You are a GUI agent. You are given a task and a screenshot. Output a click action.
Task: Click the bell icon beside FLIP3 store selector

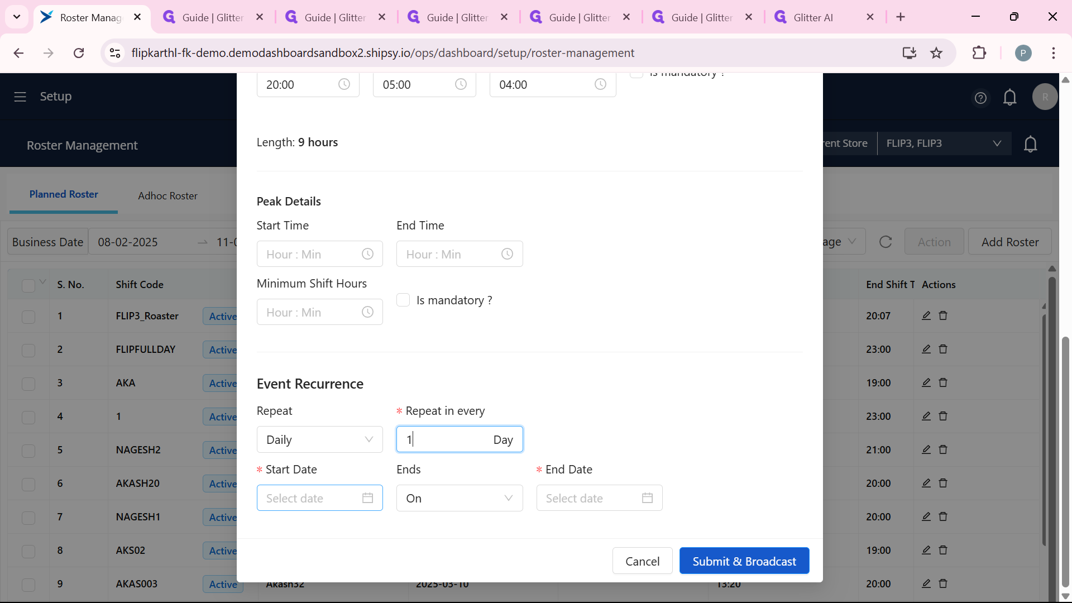(x=1030, y=144)
